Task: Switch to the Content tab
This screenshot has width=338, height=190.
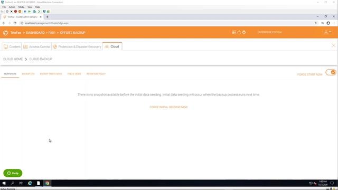Action: click(12, 46)
